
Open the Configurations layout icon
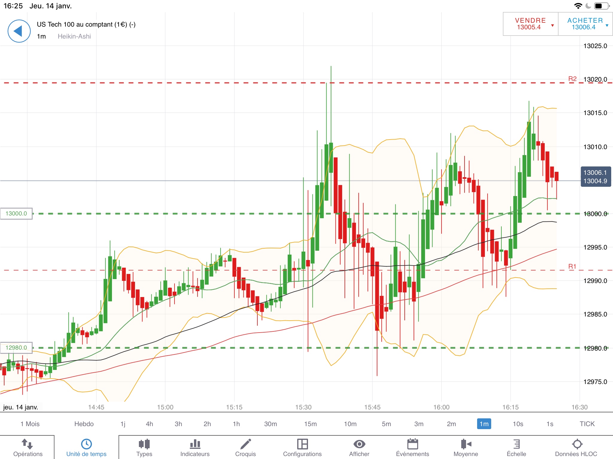(x=302, y=444)
